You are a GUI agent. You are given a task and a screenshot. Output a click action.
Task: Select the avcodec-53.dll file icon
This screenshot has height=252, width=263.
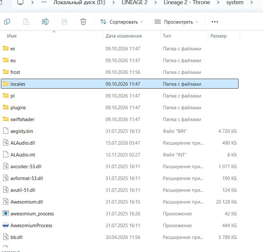pyautogui.click(x=6, y=166)
